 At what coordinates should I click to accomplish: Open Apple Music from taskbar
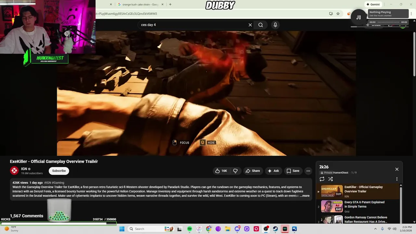tap(199, 229)
